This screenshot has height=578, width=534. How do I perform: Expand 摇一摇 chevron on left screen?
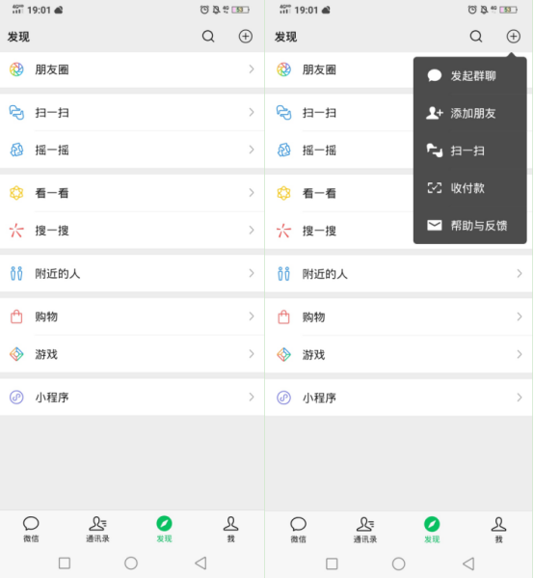[x=252, y=150]
